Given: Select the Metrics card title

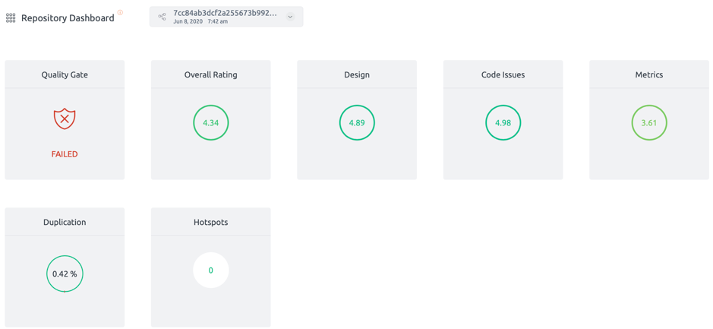Looking at the screenshot, I should pos(649,74).
